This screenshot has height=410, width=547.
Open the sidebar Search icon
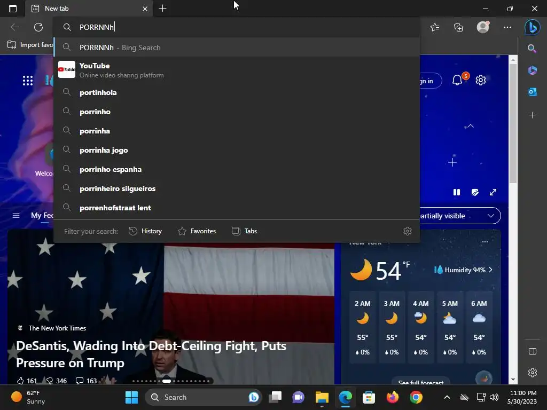[x=532, y=49]
